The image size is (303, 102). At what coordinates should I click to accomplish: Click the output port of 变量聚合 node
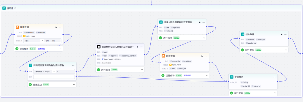click(277, 82)
